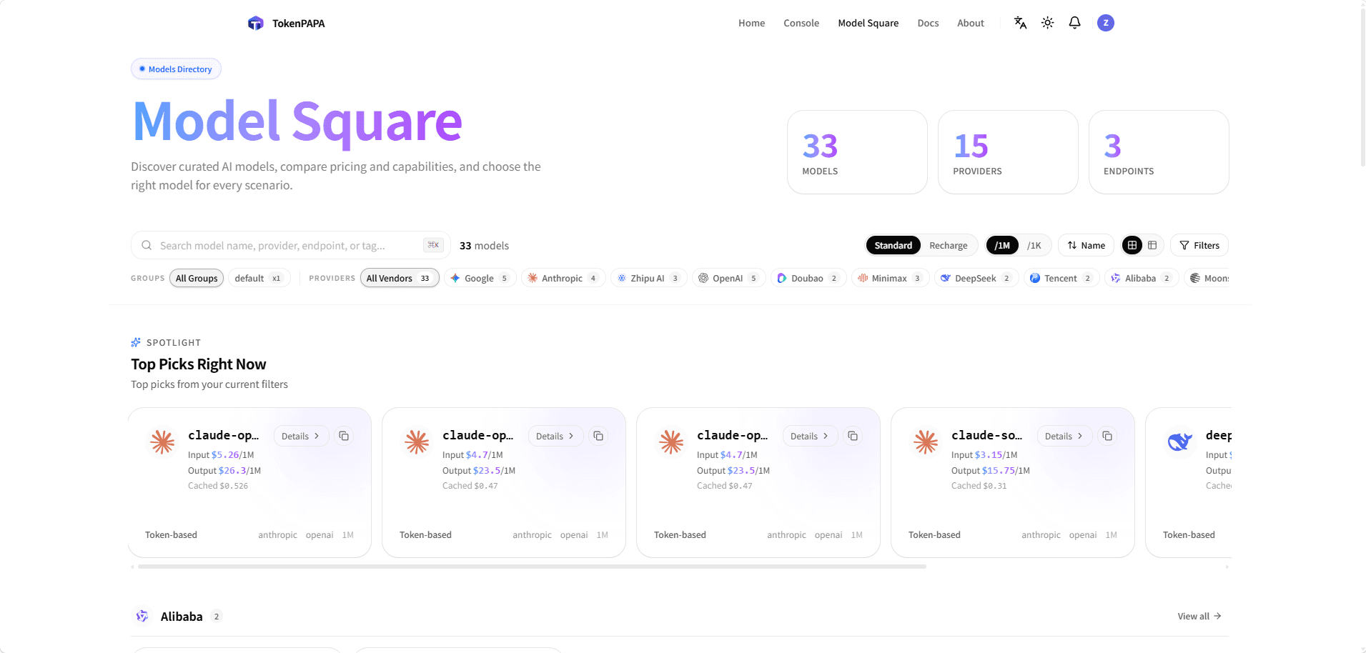Switch pricing to Recharge mode
This screenshot has height=653, width=1366.
[948, 245]
